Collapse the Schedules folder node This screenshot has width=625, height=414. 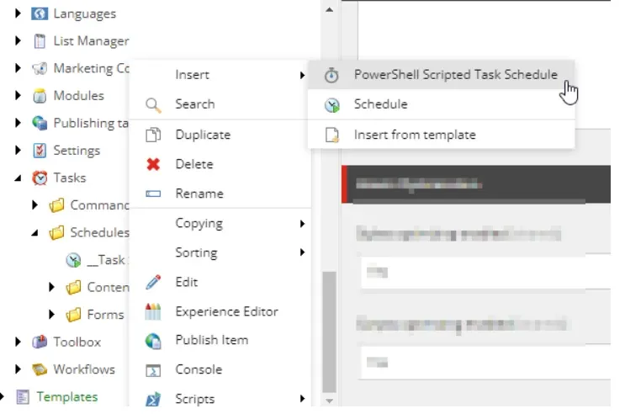[x=35, y=233]
